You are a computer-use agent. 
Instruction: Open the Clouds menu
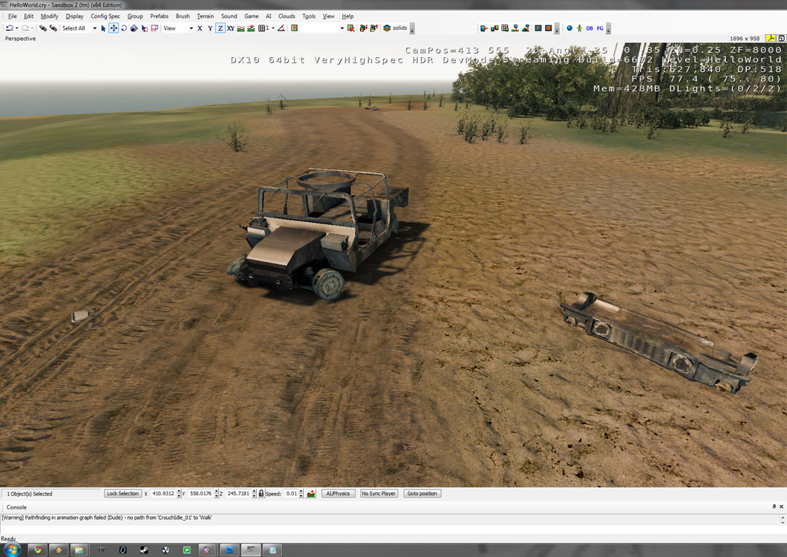pos(287,16)
